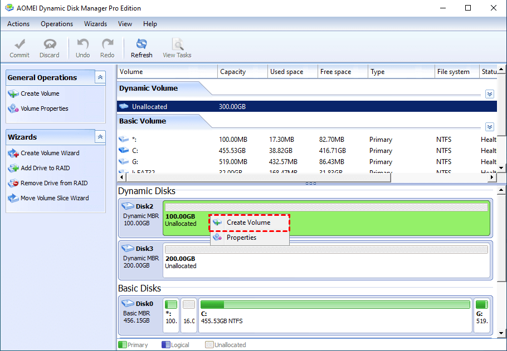This screenshot has width=507, height=351.
Task: Launch the Create Volume Wizard link
Action: coord(50,153)
